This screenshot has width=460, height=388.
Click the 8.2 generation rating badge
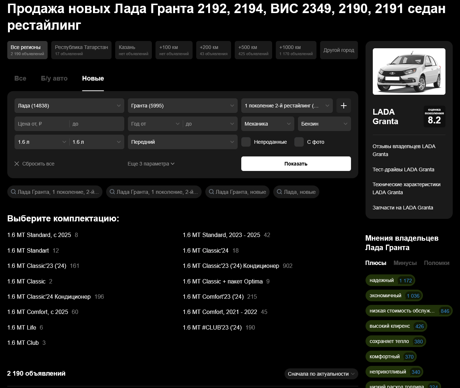point(434,117)
